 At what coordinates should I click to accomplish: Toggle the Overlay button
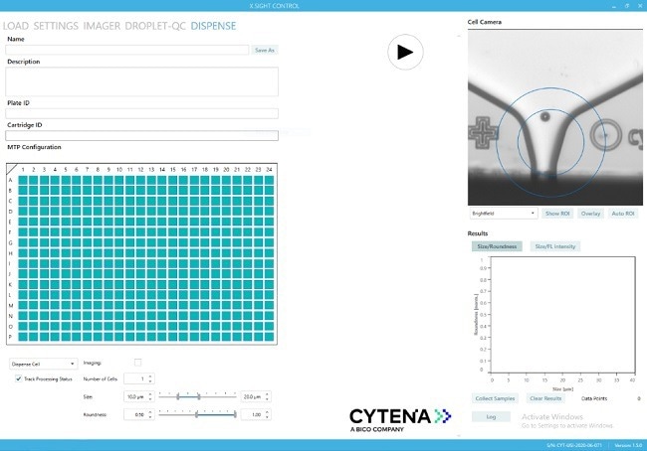(x=590, y=214)
